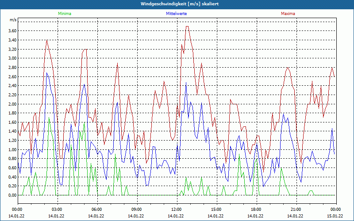Click the y-axis value '3,20'
The width and height of the screenshot is (354, 221).
pyautogui.click(x=12, y=49)
